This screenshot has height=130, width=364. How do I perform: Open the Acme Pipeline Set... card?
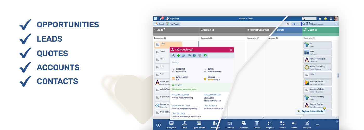click(317, 60)
